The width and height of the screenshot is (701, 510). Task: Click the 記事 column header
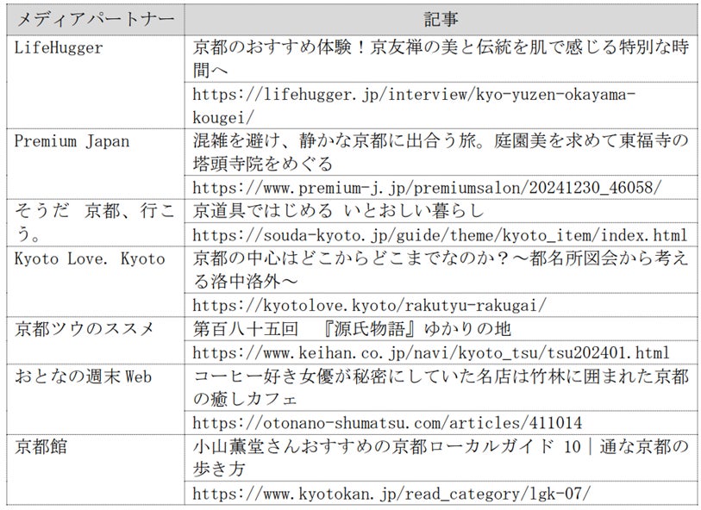click(441, 19)
